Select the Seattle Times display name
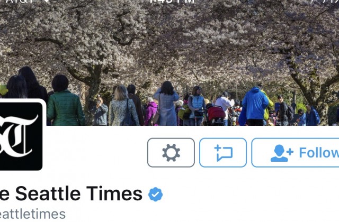 tap(71, 193)
